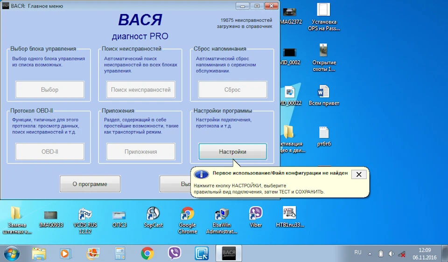
Task: Open the IMAG2372 image on desktop
Action: (290, 16)
